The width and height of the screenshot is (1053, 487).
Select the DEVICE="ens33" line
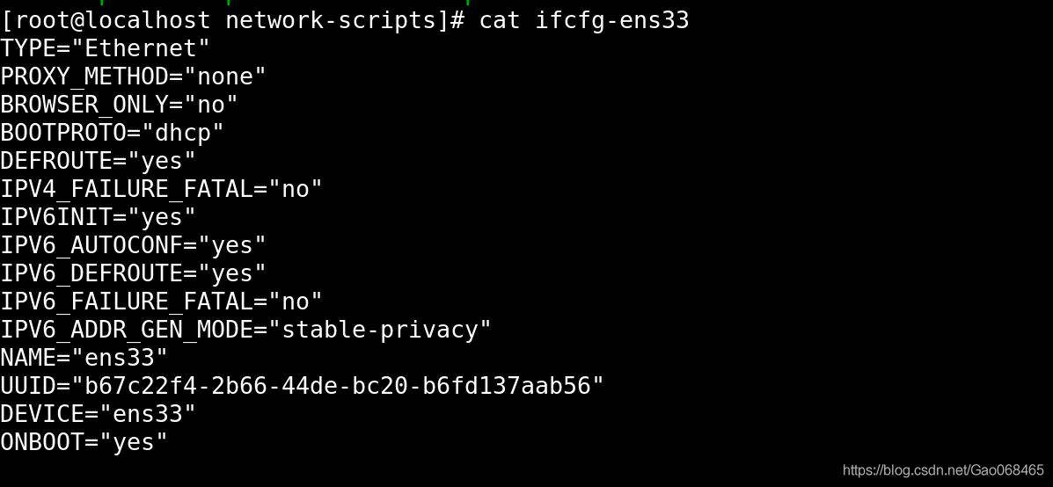point(98,414)
